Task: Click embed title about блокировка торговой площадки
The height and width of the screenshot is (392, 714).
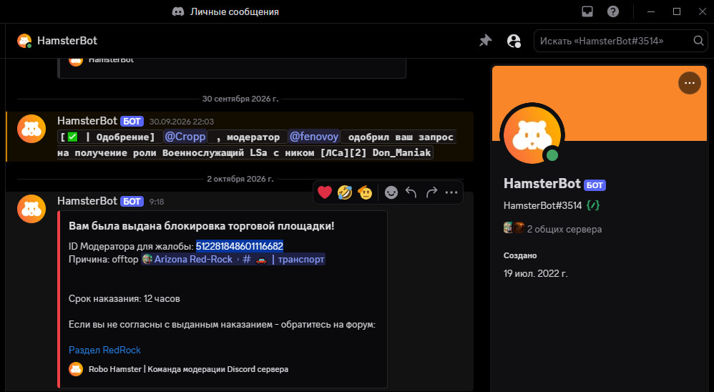Action: [201, 226]
